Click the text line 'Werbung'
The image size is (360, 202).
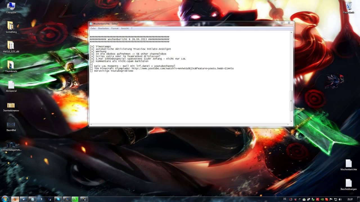pos(101,51)
